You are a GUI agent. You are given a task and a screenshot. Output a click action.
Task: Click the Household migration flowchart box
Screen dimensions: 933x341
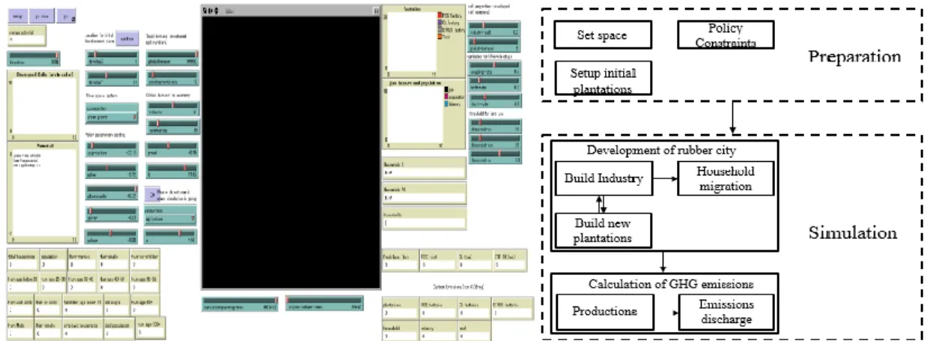click(x=726, y=179)
